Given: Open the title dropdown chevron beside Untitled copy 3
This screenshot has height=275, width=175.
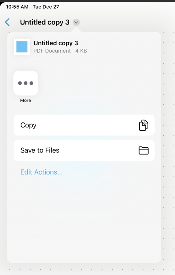Looking at the screenshot, I should tap(76, 22).
